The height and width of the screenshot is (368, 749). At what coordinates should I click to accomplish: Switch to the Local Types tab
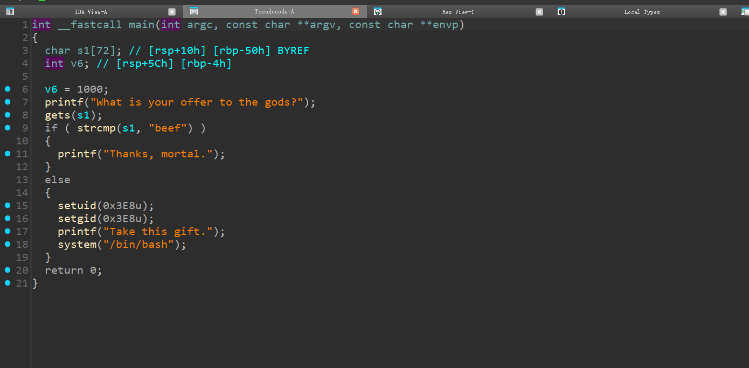(x=642, y=11)
